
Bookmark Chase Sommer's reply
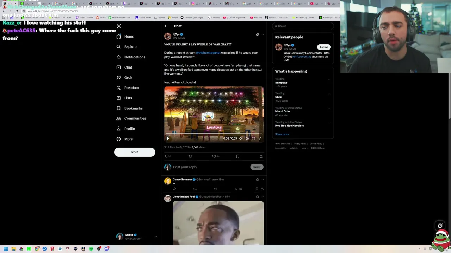pos(257,189)
